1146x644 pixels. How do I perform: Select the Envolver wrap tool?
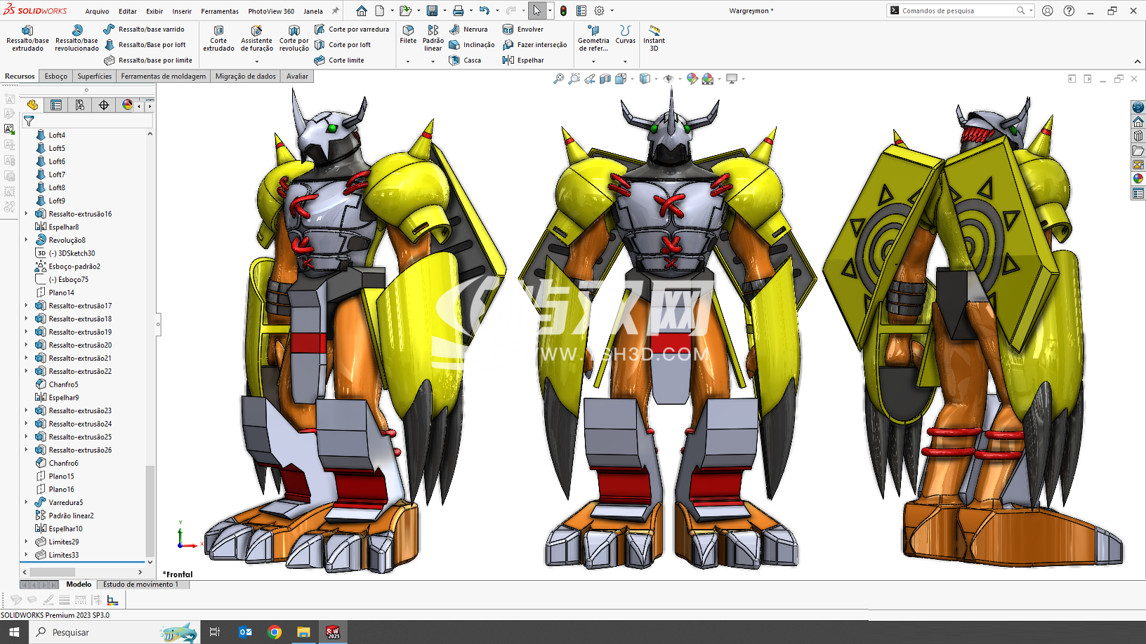coord(522,29)
